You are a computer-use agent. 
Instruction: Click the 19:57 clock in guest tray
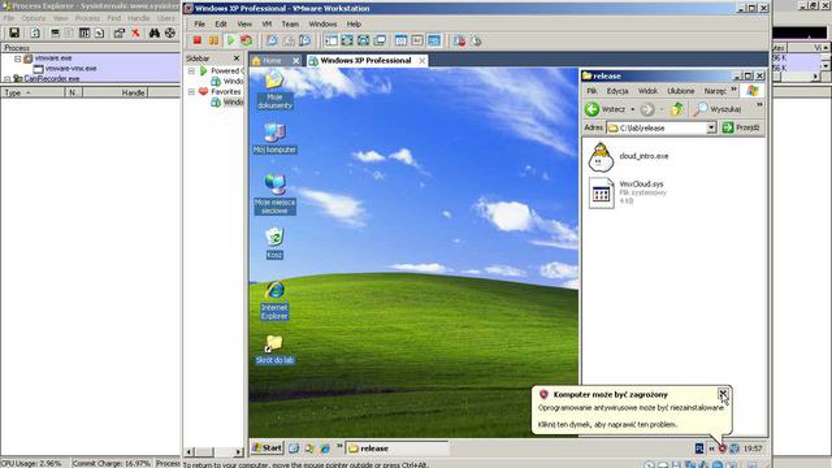(753, 449)
